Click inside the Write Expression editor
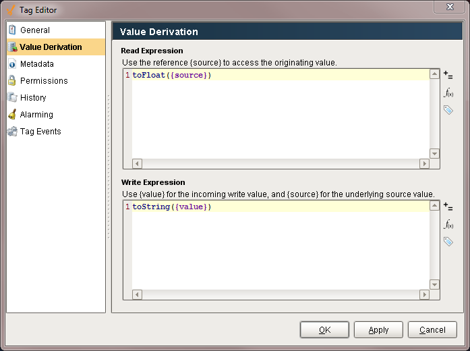The width and height of the screenshot is (470, 351). [281, 246]
